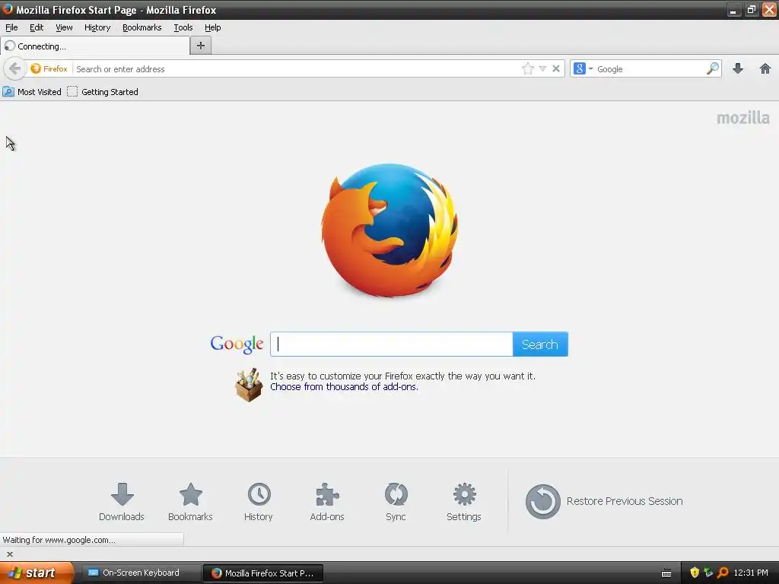Open the Help menu
Screen dimensions: 779x584
click(x=213, y=27)
